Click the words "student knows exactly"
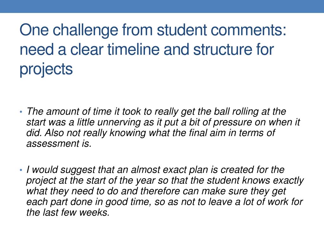This screenshot has height=243, width=324. coord(255,181)
